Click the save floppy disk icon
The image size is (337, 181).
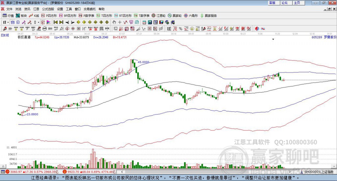161,22
